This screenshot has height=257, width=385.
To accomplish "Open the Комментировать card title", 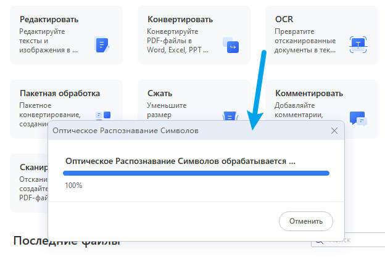I will coord(309,94).
